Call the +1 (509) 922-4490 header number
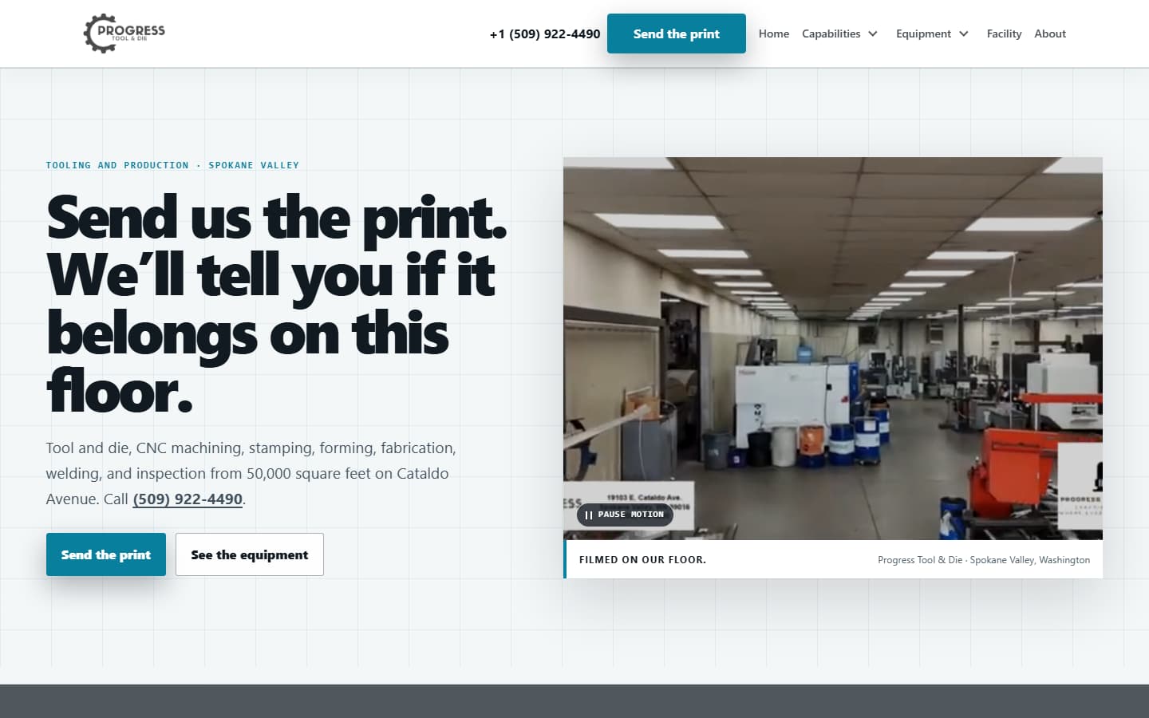1149x718 pixels. click(545, 34)
